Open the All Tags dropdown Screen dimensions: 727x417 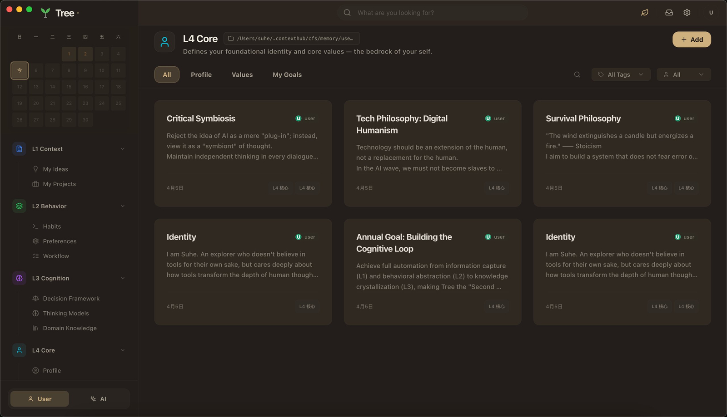point(621,74)
